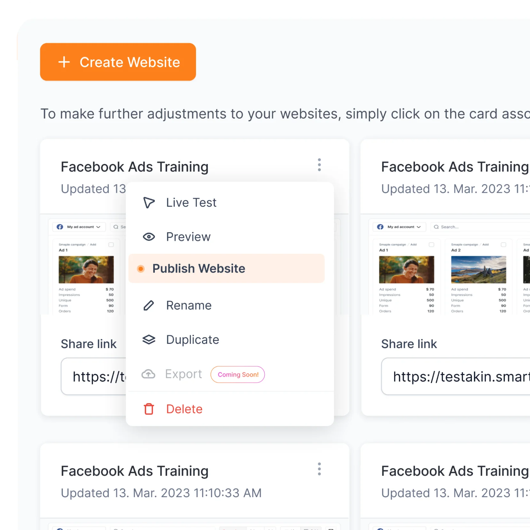This screenshot has width=530, height=530.
Task: Open three-dot menu on bottom Facebook Ads Training card
Action: [319, 469]
